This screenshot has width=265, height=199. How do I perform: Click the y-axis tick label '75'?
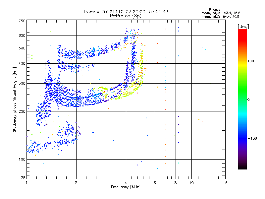[23, 178]
